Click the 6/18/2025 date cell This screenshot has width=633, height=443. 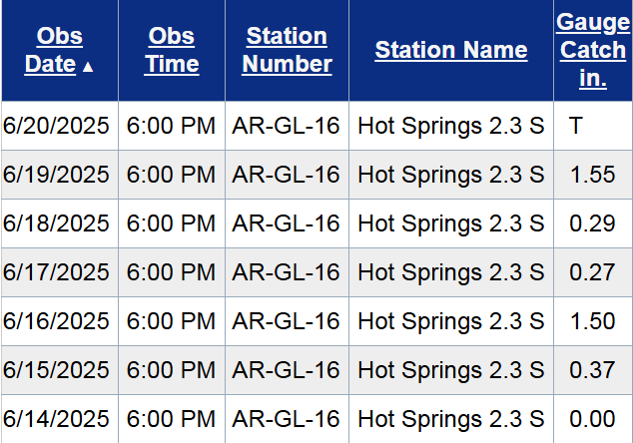[x=56, y=223]
